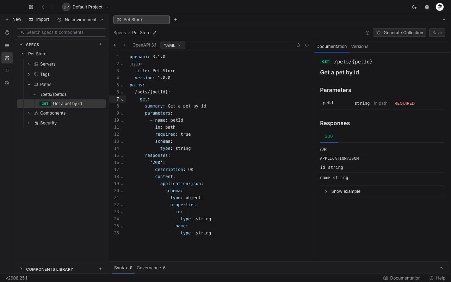
Task: Open the user avatar menu
Action: pos(439,7)
